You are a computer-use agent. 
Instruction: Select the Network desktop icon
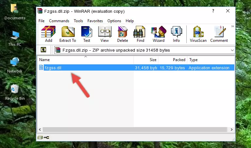tap(15, 65)
